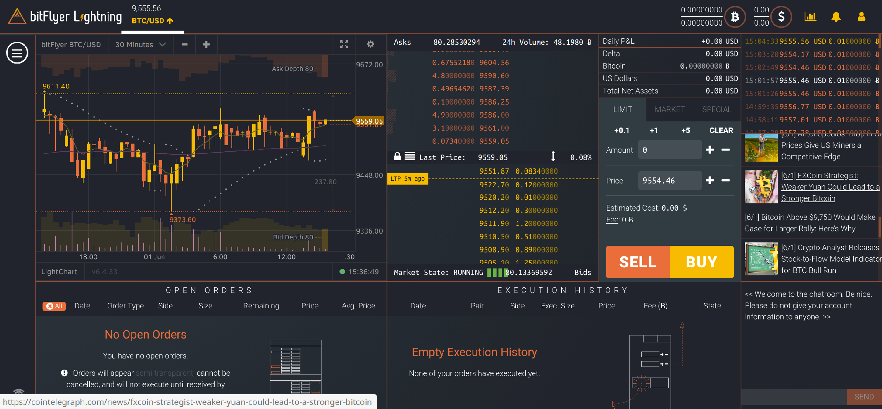Increase Amount with plus button

coord(710,150)
